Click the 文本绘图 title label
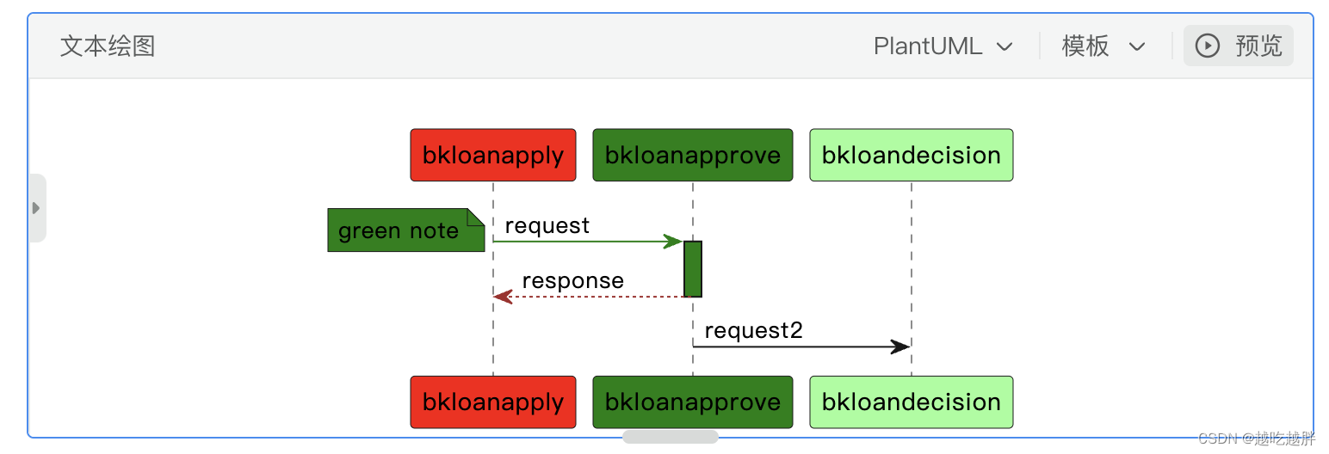Screen dimensions: 1329x454 pyautogui.click(x=108, y=46)
